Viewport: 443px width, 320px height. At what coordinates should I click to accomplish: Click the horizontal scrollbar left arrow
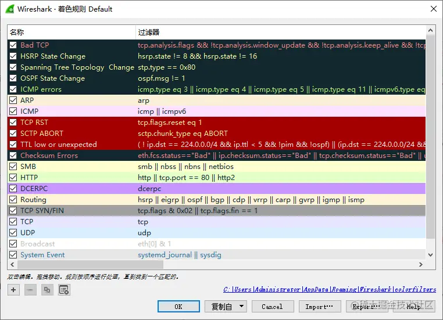point(12,264)
